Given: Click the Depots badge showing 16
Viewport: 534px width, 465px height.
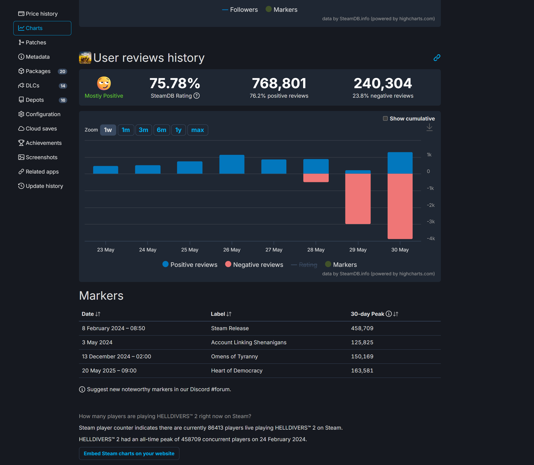Looking at the screenshot, I should click(x=63, y=100).
